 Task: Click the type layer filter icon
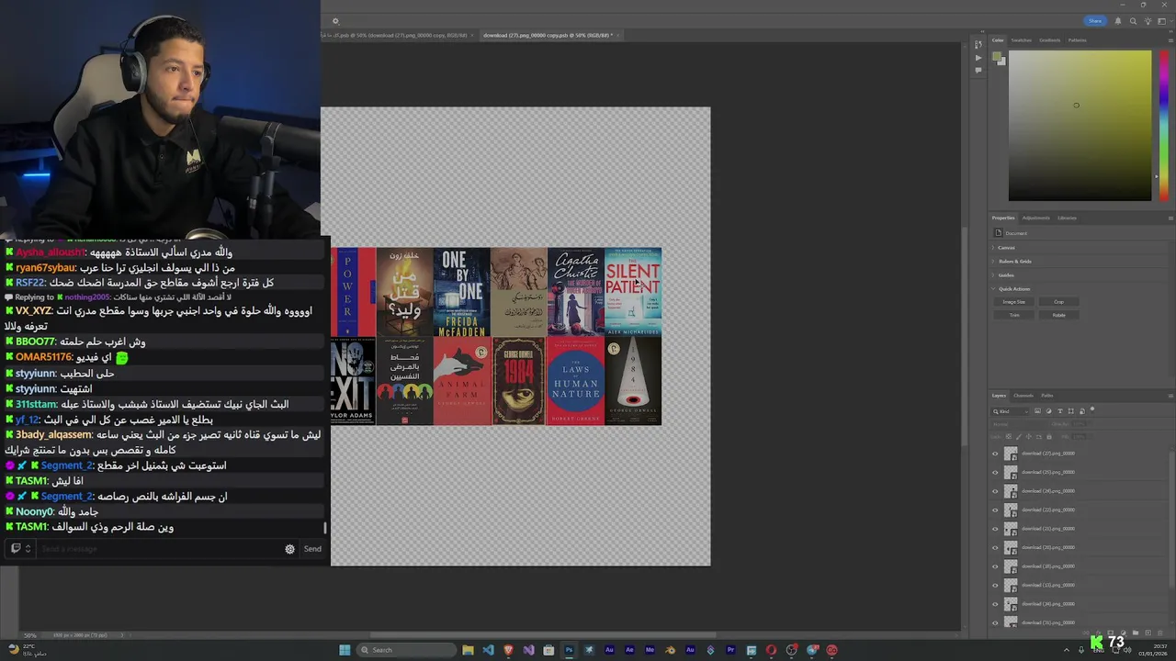pos(1060,411)
